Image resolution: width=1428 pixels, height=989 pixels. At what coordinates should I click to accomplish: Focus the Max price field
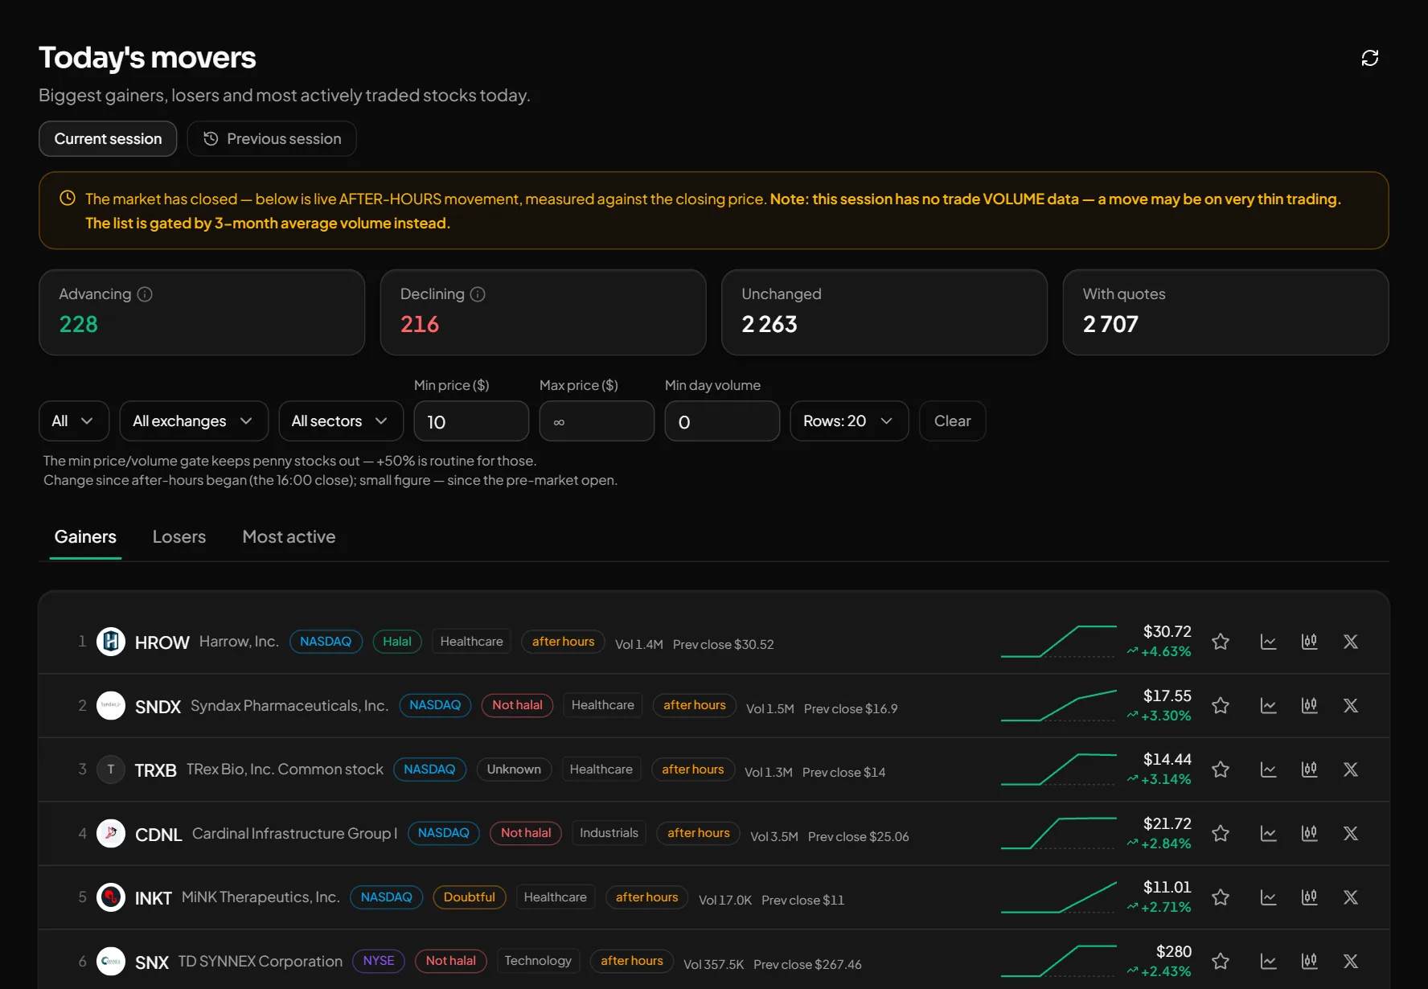pyautogui.click(x=597, y=421)
